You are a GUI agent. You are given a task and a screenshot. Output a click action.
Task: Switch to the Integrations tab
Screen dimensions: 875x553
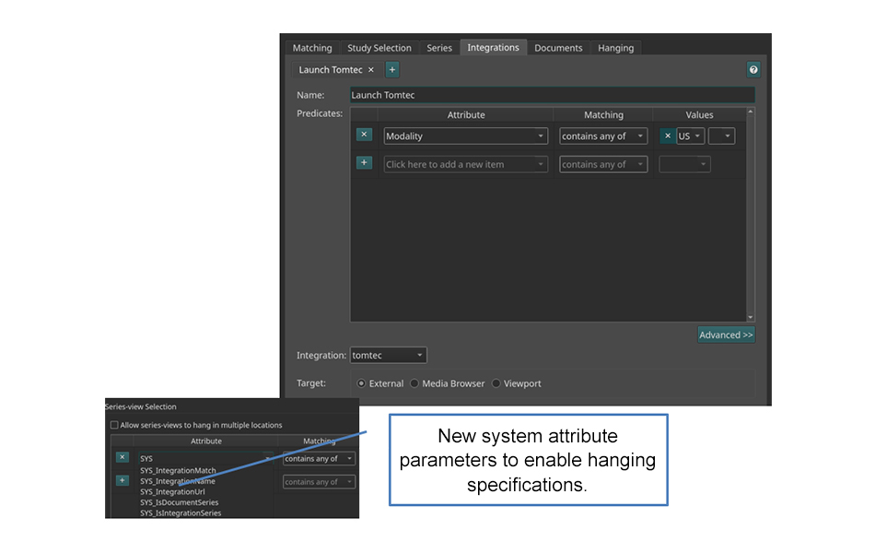click(x=494, y=48)
